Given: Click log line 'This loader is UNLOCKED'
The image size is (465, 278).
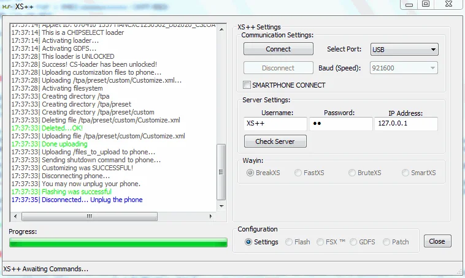Looking at the screenshot, I should tap(63, 56).
